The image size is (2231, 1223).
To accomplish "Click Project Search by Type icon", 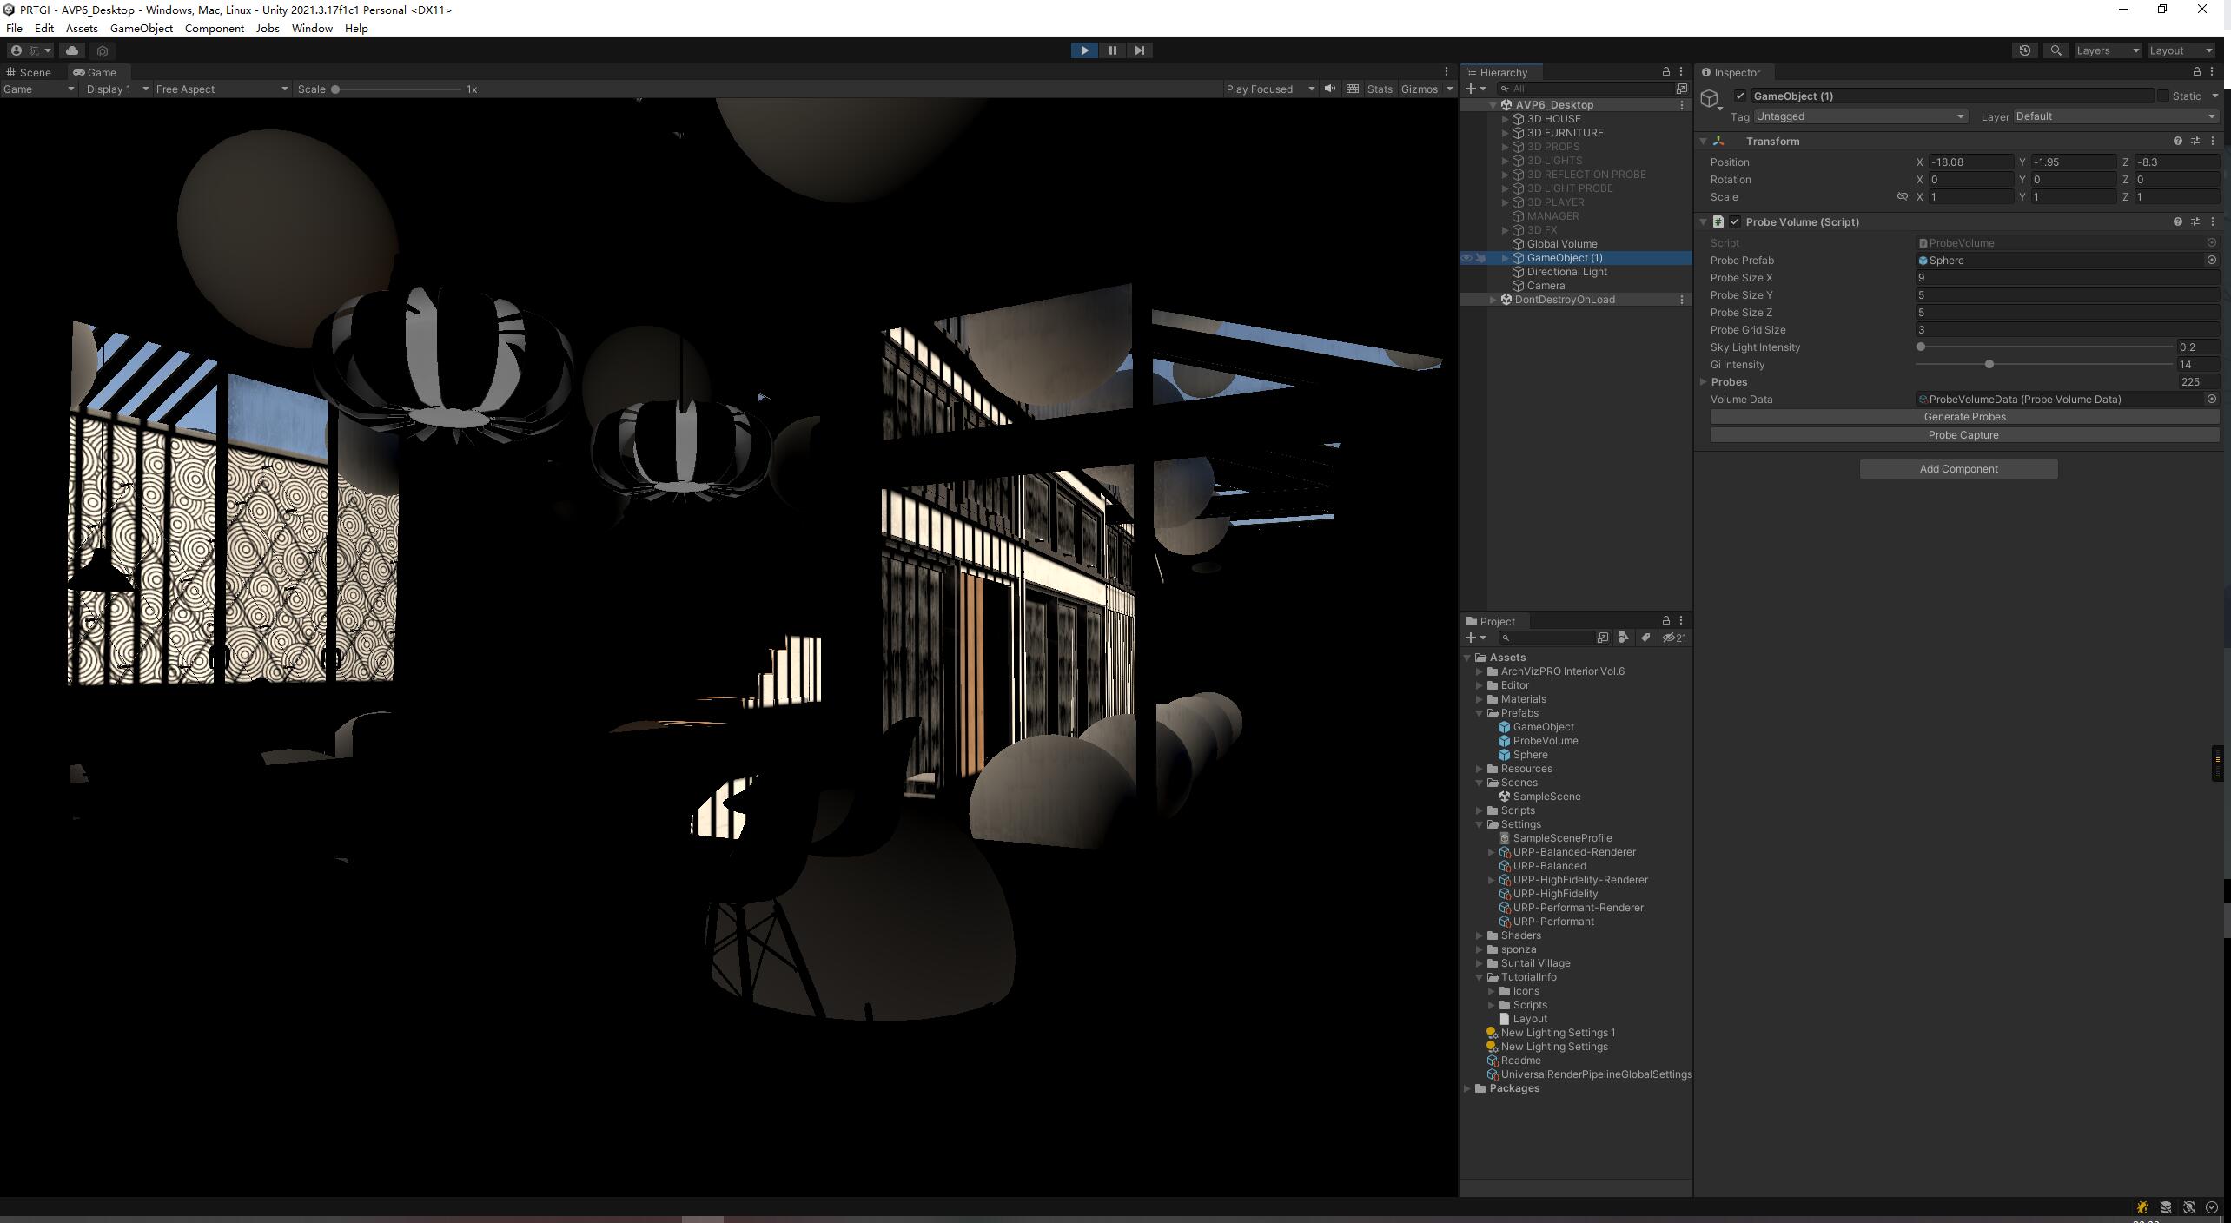I will pyautogui.click(x=1623, y=638).
